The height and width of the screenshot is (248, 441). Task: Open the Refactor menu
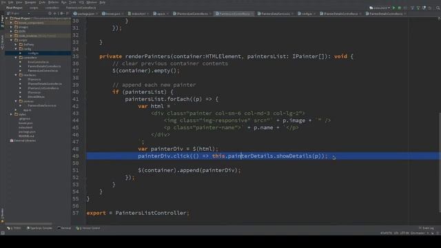click(53, 2)
